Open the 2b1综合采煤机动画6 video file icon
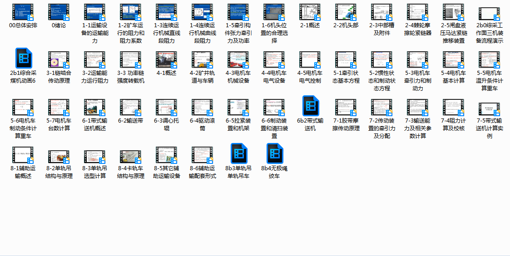 pyautogui.click(x=23, y=59)
